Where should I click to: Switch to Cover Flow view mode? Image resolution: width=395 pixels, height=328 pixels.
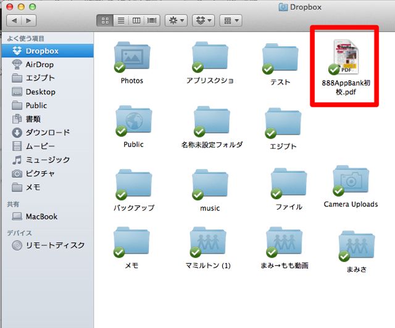coord(152,20)
